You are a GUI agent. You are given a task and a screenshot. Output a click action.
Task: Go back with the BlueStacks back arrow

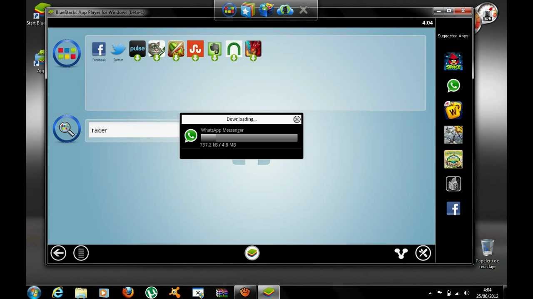click(58, 253)
